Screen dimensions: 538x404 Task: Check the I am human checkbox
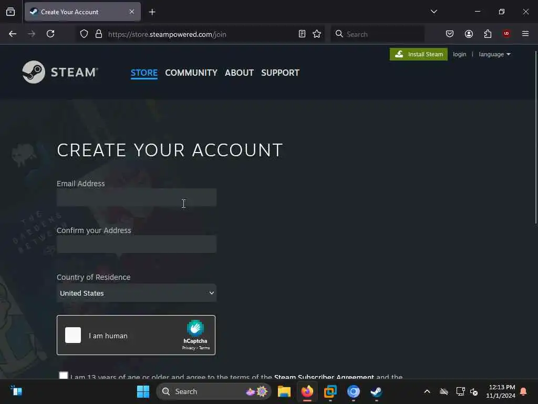pos(73,335)
